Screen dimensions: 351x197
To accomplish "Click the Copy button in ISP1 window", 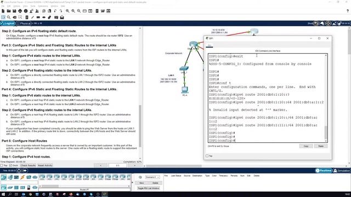I will (306, 146).
